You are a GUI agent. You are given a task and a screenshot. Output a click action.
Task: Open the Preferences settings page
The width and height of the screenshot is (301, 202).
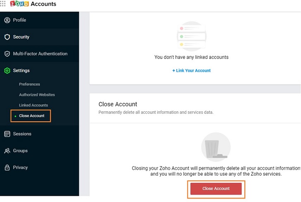pyautogui.click(x=29, y=84)
